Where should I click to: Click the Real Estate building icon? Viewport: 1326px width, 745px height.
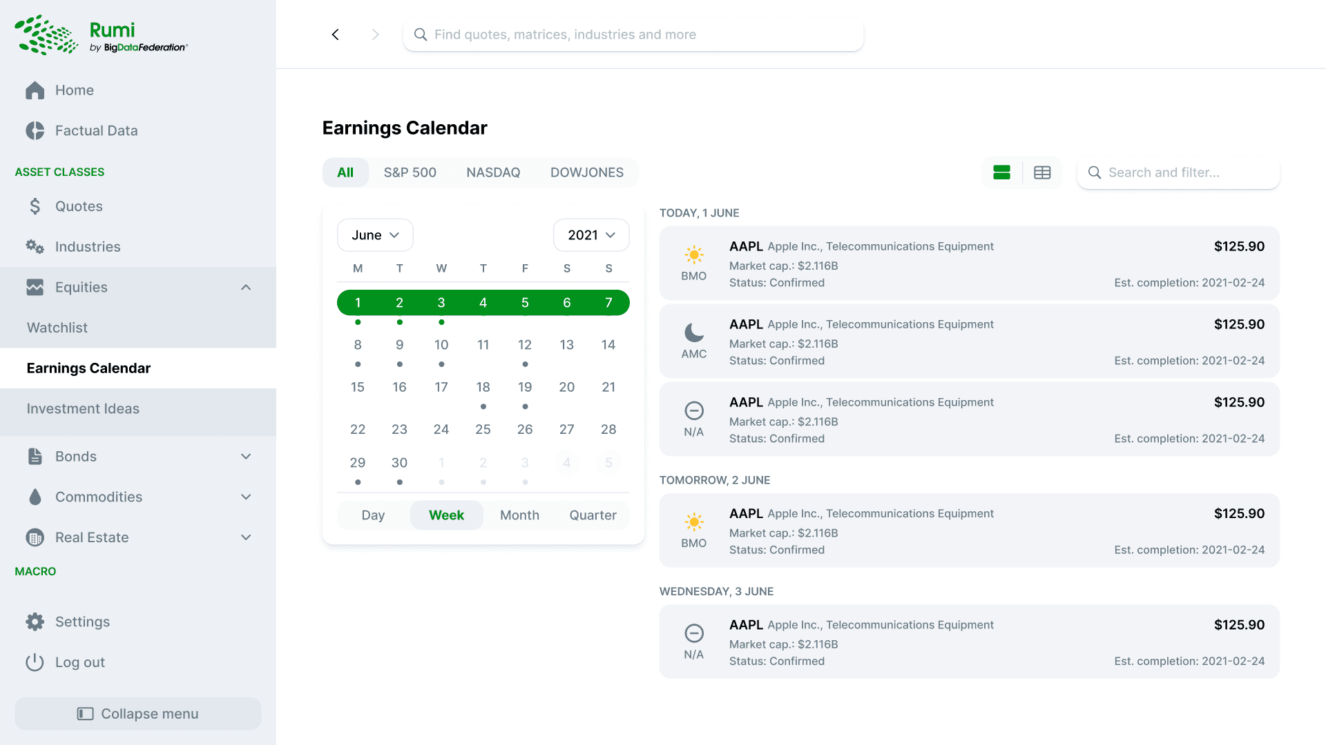pyautogui.click(x=35, y=538)
